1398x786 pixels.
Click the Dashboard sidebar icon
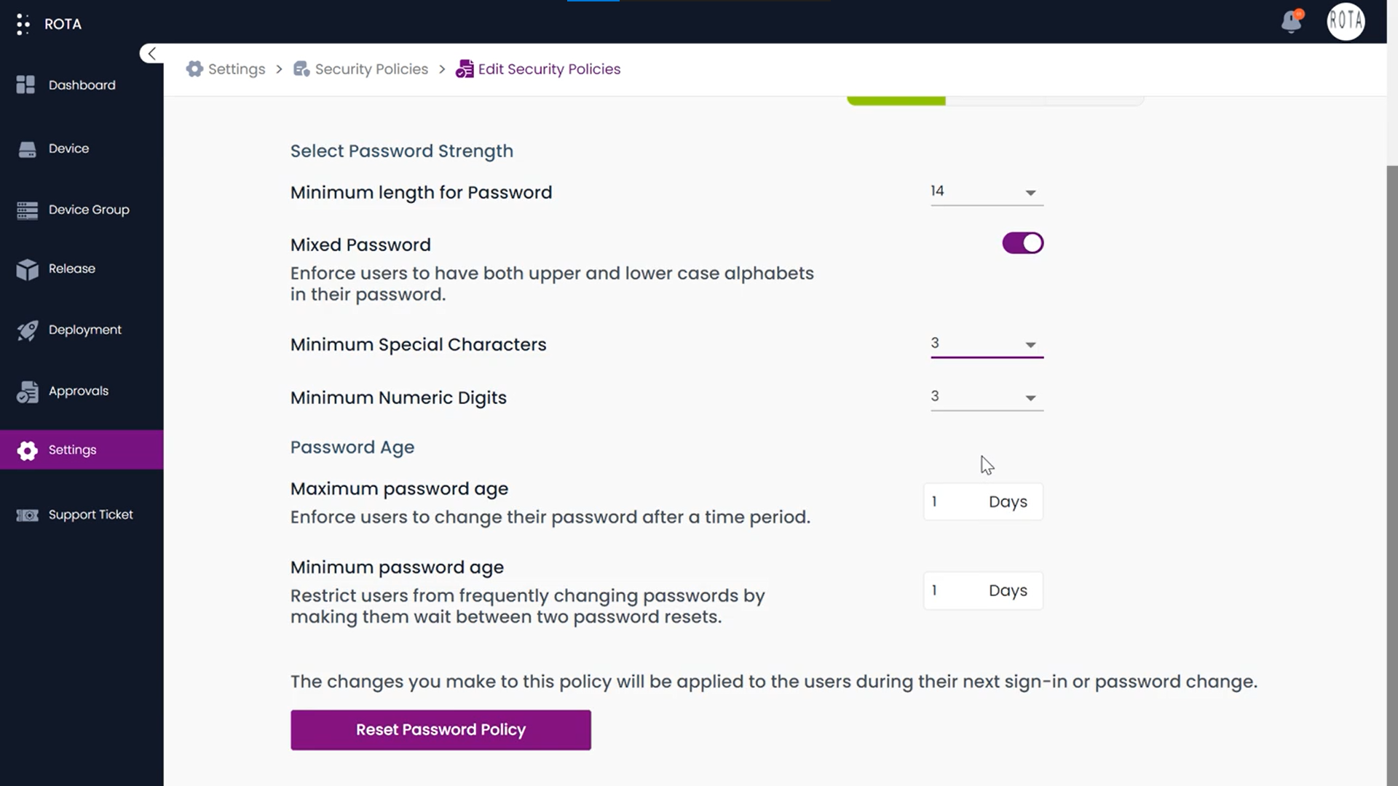point(26,84)
